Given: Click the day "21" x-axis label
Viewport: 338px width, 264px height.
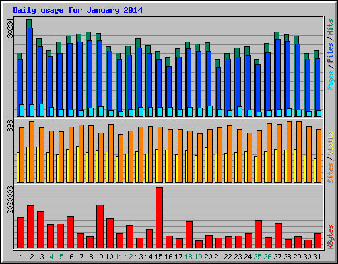Looking at the screenshot, I should [x=218, y=257].
